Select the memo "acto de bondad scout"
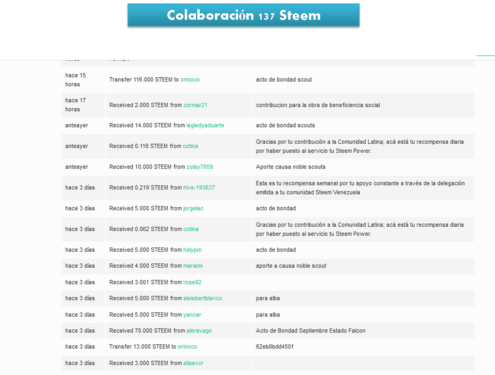495x375 pixels. click(284, 80)
